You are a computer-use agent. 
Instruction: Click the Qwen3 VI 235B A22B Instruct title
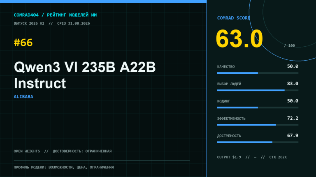pos(85,75)
